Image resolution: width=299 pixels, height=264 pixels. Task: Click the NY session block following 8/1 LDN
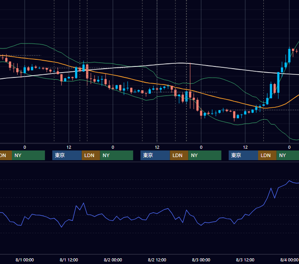[x=117, y=155]
